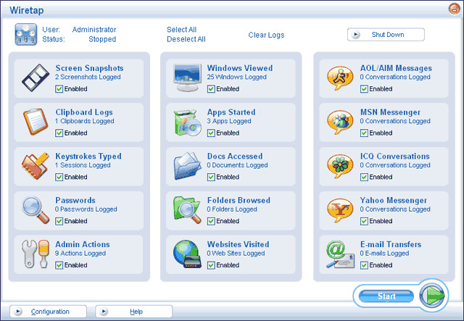Viewport: 464px width, 321px height.
Task: Click the Yahoo Messenger Y icon
Action: pyautogui.click(x=340, y=210)
